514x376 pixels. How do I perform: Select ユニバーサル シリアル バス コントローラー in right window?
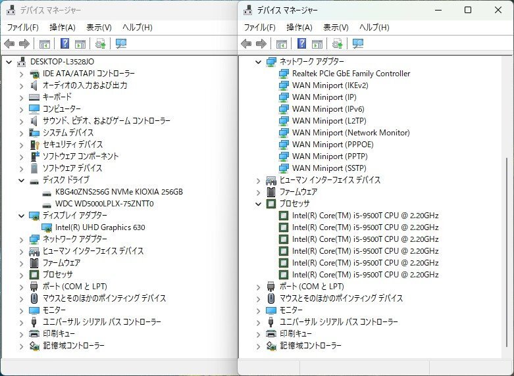pyautogui.click(x=339, y=322)
